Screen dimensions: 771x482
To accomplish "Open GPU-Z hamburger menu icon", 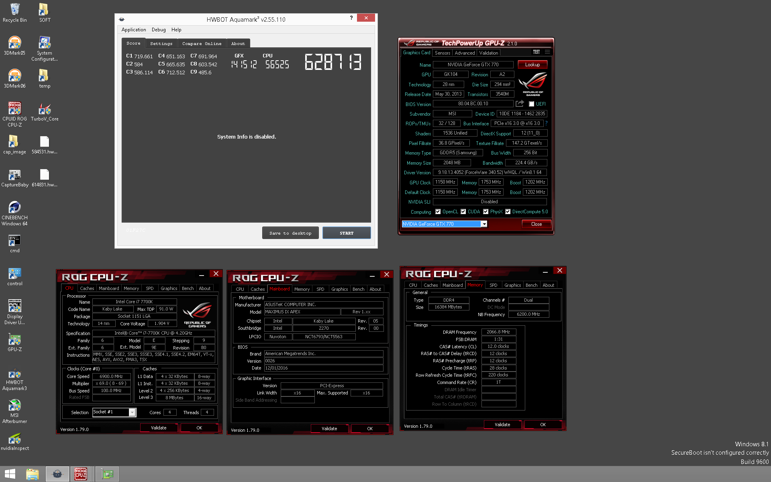I will [x=547, y=52].
